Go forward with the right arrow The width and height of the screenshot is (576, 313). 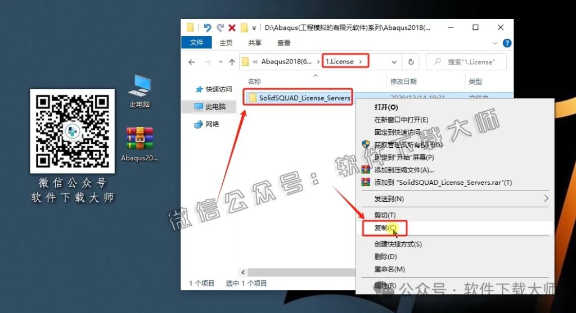(x=208, y=62)
